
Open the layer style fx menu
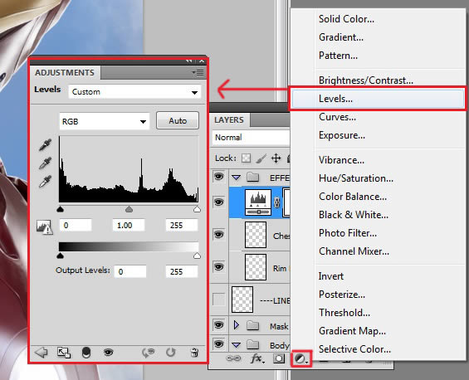click(257, 358)
